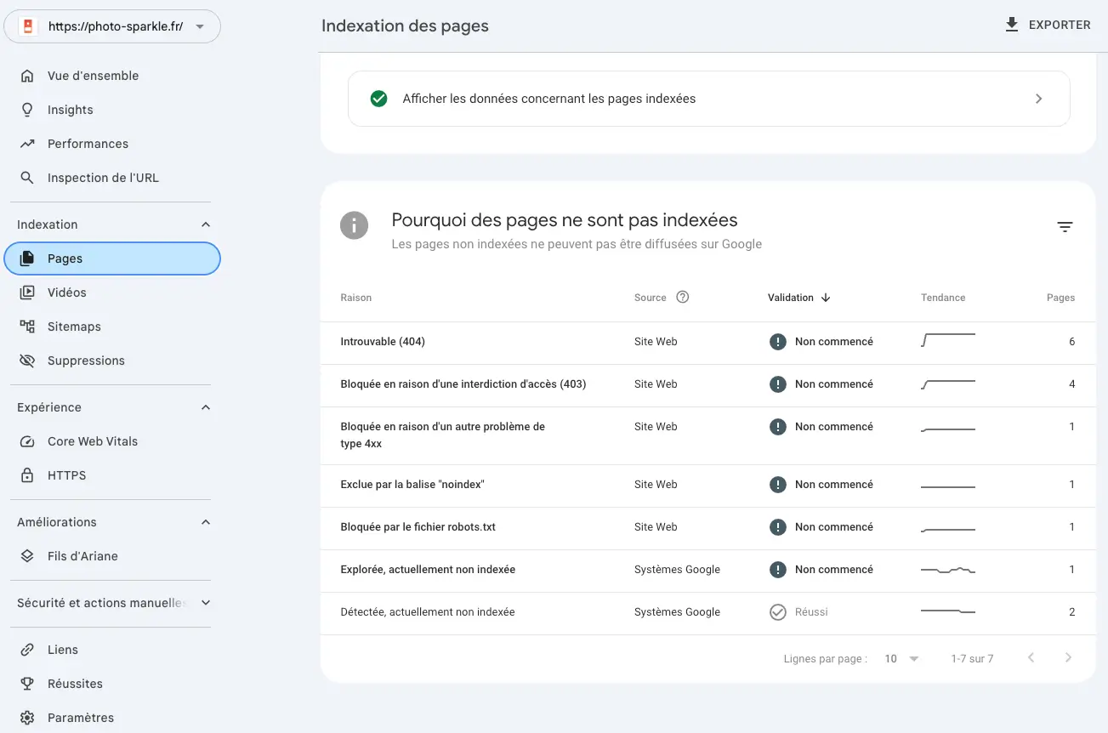
Task: Click the gauge icon for Core Web Vitals
Action: [x=27, y=441]
